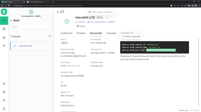Switch to the Timeline tab
Screen dimensions: 201x112
coord(81,33)
